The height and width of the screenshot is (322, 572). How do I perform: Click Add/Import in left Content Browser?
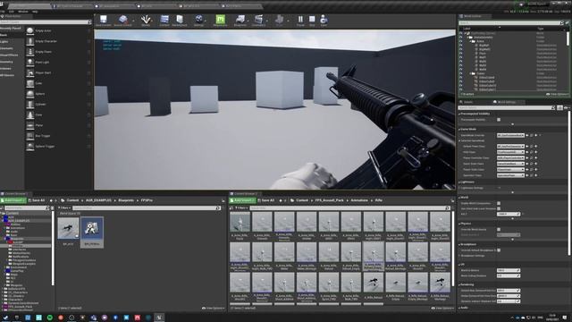pos(13,200)
